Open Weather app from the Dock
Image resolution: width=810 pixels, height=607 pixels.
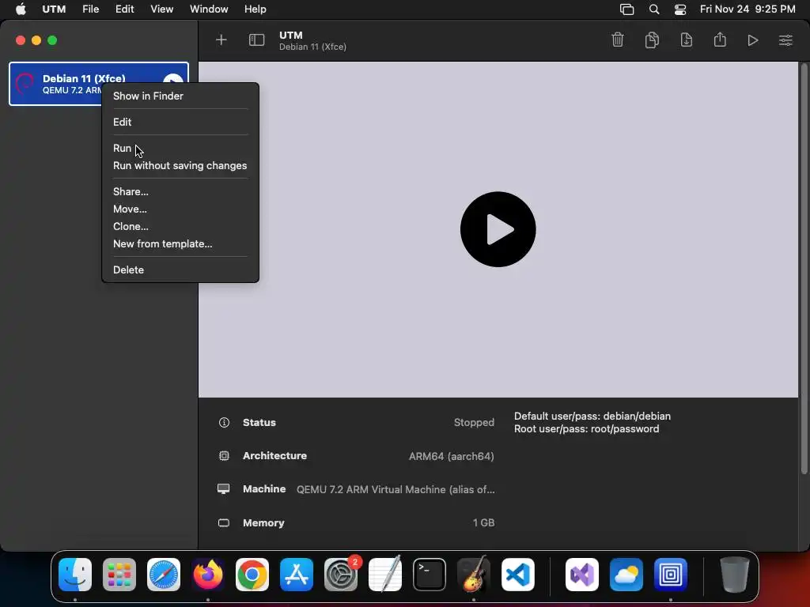(626, 574)
